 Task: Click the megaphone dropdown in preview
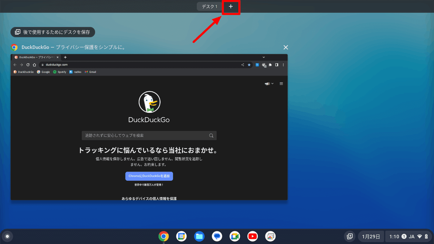[269, 84]
